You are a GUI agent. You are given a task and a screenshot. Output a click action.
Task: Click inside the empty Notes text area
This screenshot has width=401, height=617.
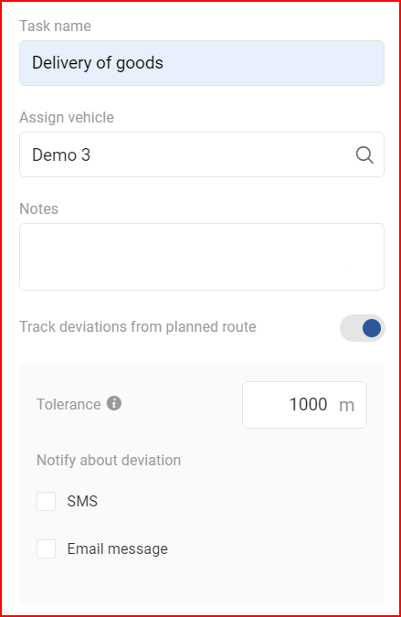coord(202,257)
